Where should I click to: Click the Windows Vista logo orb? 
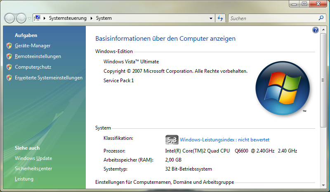click(x=283, y=88)
